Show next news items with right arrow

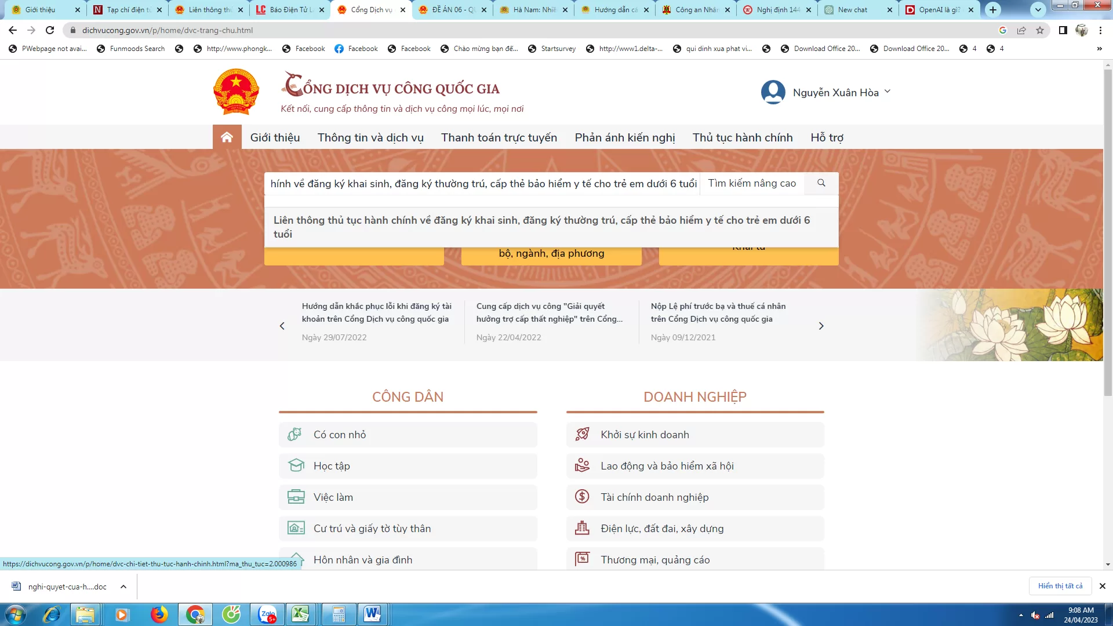[x=821, y=326]
